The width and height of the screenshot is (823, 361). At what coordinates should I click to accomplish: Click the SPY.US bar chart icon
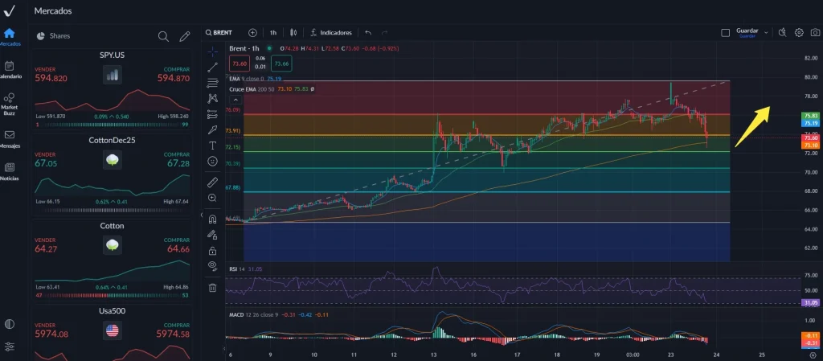(x=113, y=75)
